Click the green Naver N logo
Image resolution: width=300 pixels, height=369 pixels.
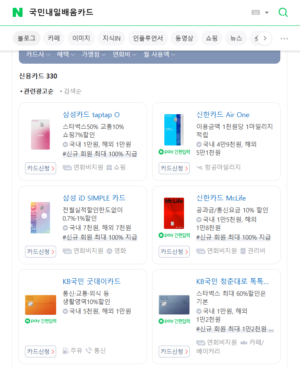(18, 12)
